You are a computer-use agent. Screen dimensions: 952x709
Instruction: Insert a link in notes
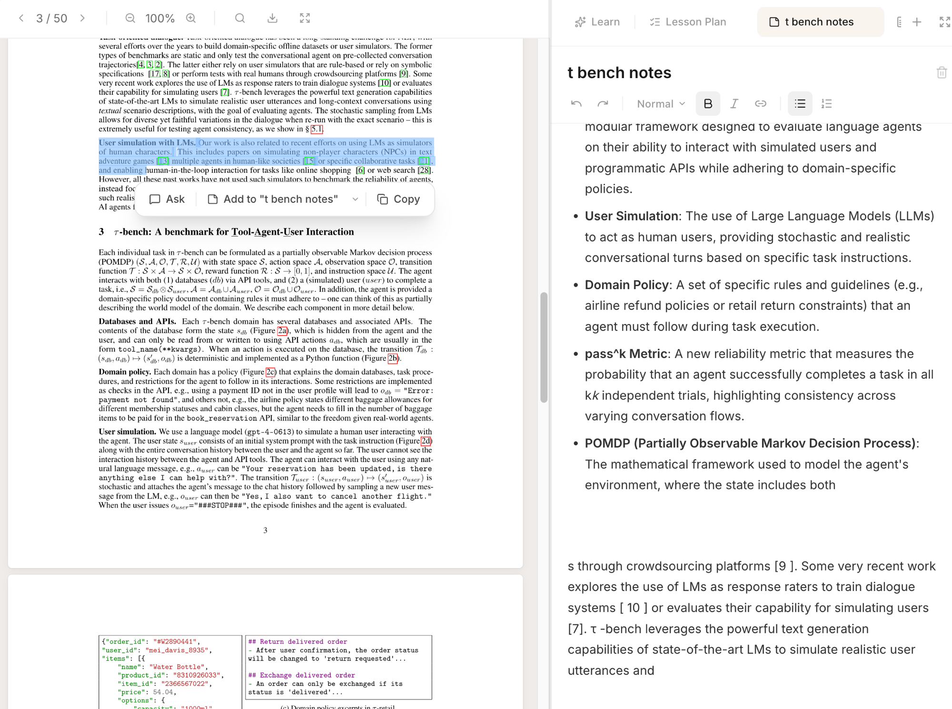coord(761,104)
